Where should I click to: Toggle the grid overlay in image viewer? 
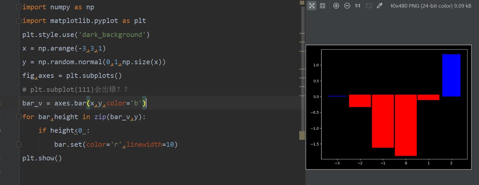pyautogui.click(x=322, y=6)
